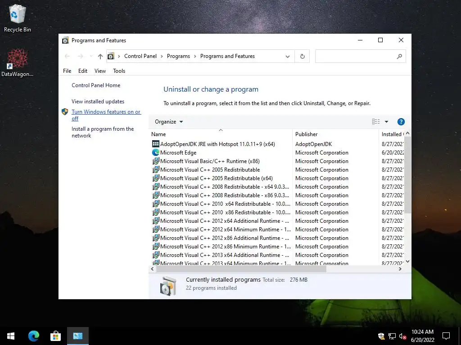This screenshot has width=461, height=345.
Task: Click the scroll right arrow of list
Action: pos(400,269)
